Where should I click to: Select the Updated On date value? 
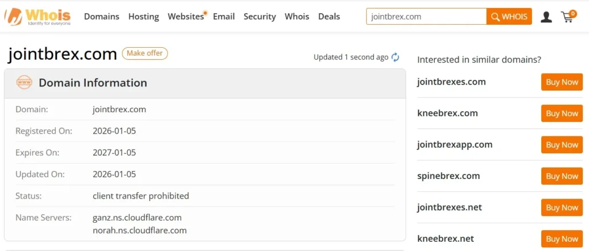coord(114,174)
